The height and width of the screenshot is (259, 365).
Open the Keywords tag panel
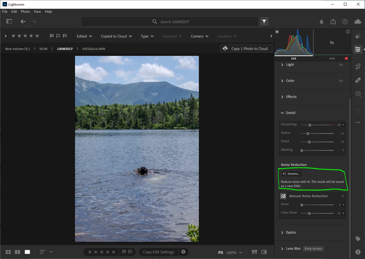tap(358, 239)
